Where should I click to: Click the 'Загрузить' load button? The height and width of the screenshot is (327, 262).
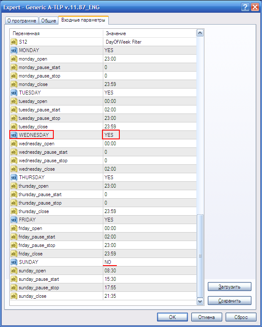click(229, 287)
